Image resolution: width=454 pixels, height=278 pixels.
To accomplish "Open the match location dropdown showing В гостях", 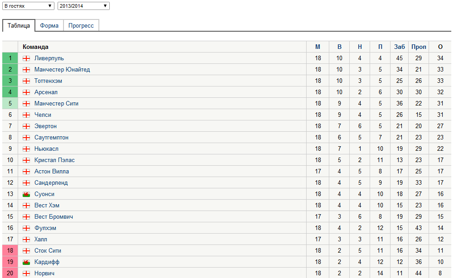I will click(x=28, y=6).
